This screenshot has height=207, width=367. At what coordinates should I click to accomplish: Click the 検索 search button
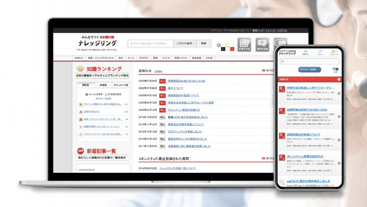pyautogui.click(x=203, y=43)
